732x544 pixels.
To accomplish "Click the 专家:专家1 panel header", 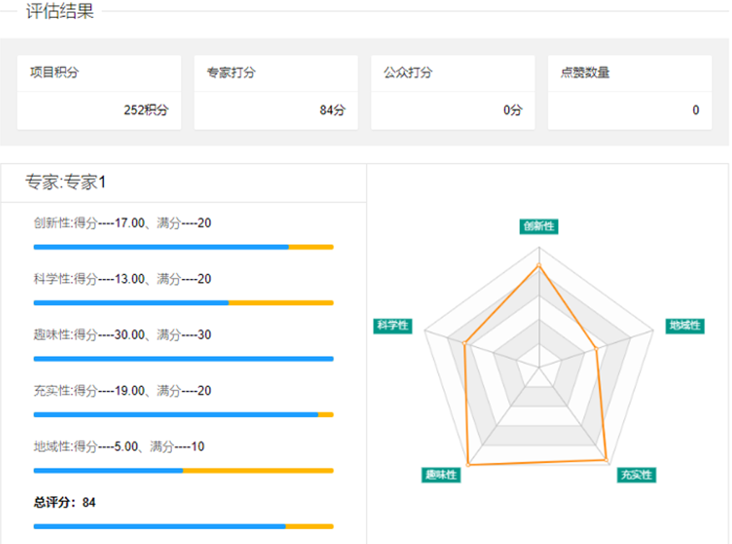I will (x=66, y=183).
